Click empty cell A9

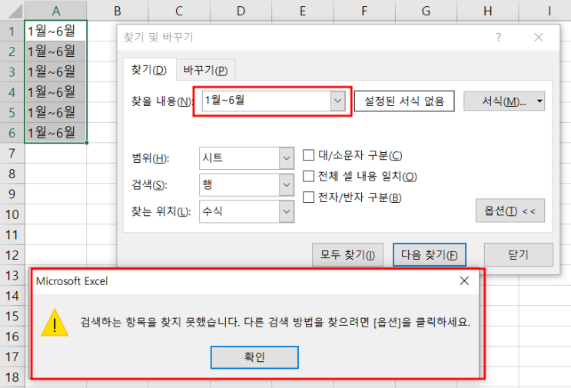coord(55,194)
